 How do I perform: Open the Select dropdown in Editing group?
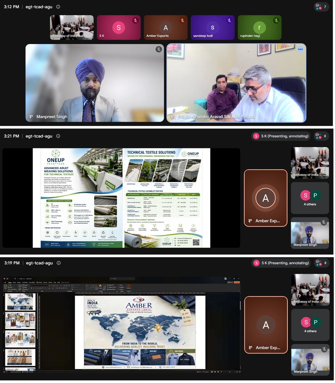point(121,289)
